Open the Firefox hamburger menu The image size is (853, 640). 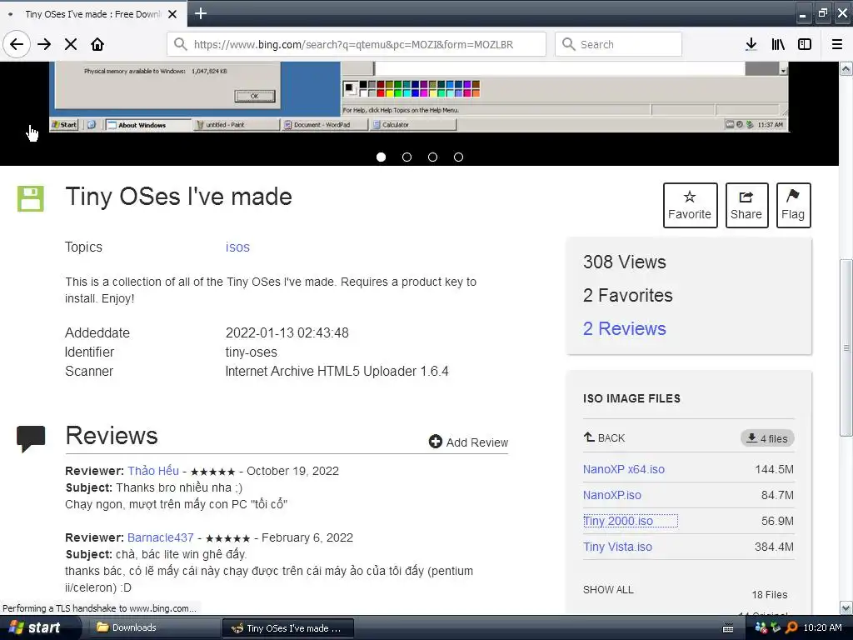click(x=837, y=44)
